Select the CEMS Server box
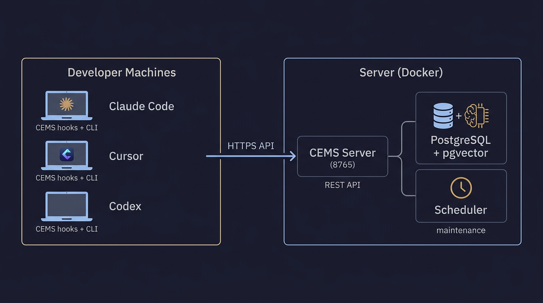543x303 pixels. coord(343,156)
